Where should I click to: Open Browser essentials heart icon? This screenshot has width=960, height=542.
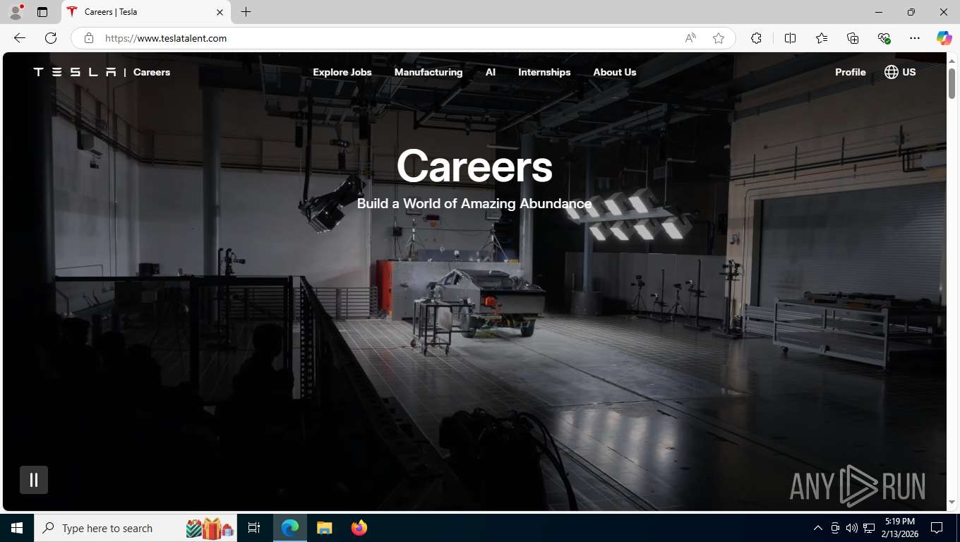884,38
